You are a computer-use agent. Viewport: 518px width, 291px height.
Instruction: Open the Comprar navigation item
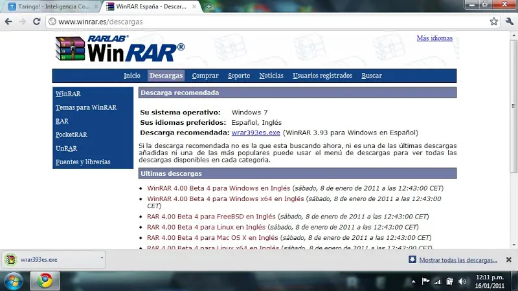205,76
